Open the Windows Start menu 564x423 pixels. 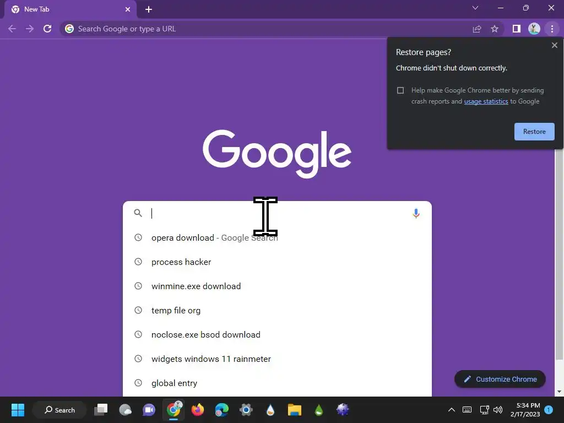[18, 410]
